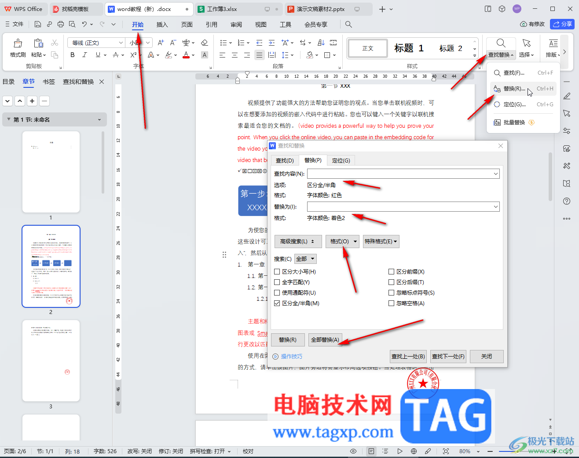Open the 替换为 history dropdown arrow
Screen dimensions: 579x458
pos(495,207)
